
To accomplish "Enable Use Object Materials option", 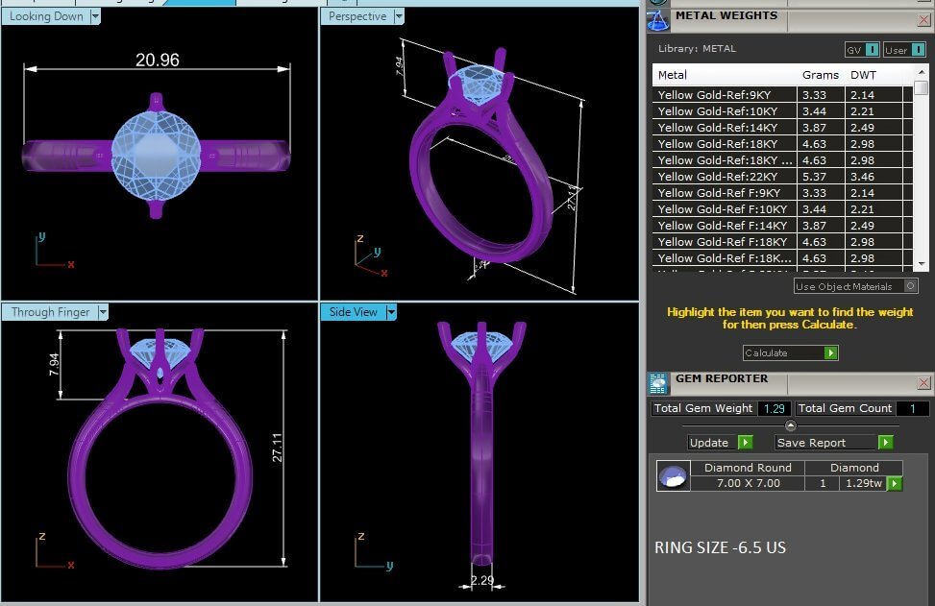I will 910,286.
